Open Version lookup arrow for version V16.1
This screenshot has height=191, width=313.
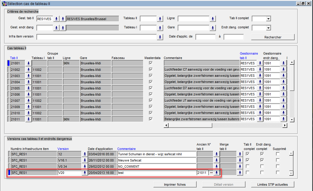[85, 160]
